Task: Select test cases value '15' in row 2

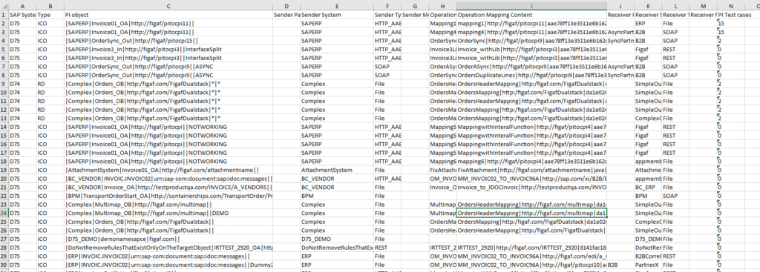Action: pos(730,23)
